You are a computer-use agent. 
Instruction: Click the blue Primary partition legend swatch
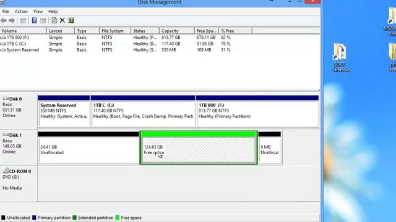pos(34,218)
